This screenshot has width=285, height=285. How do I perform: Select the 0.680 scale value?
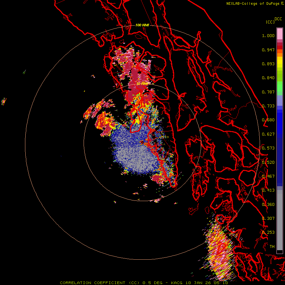268,120
